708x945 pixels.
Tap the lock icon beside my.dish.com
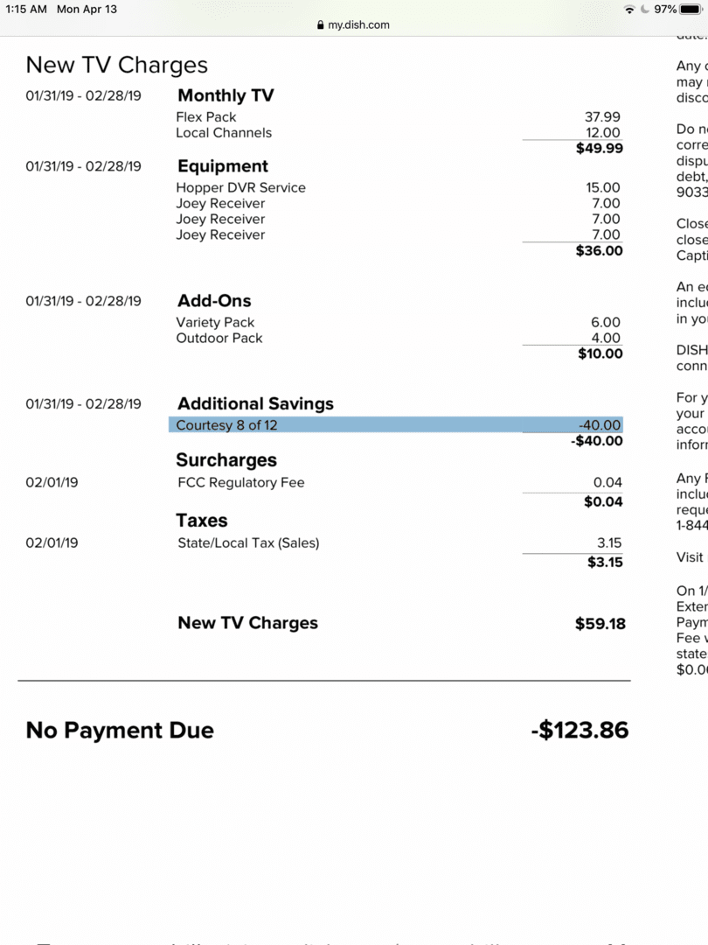point(320,24)
